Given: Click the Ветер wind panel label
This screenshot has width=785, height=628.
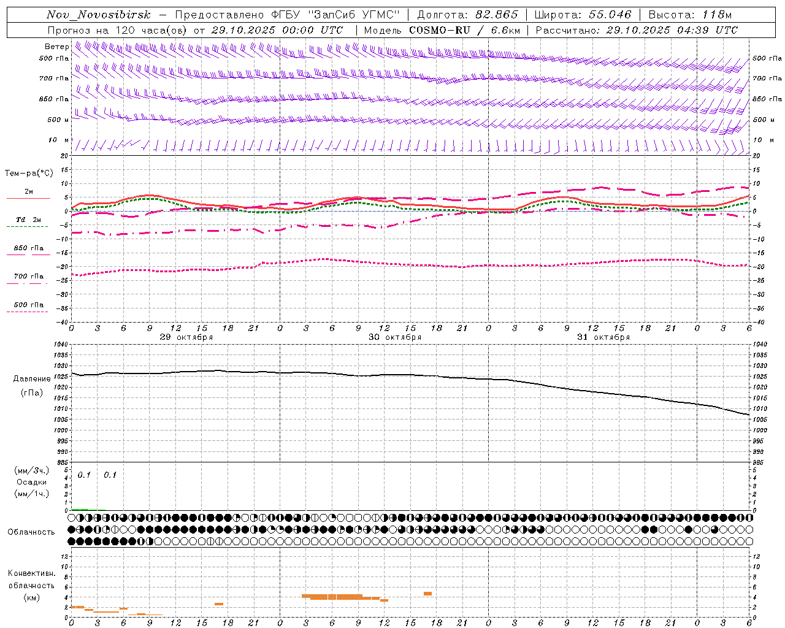Looking at the screenshot, I should pyautogui.click(x=56, y=47).
